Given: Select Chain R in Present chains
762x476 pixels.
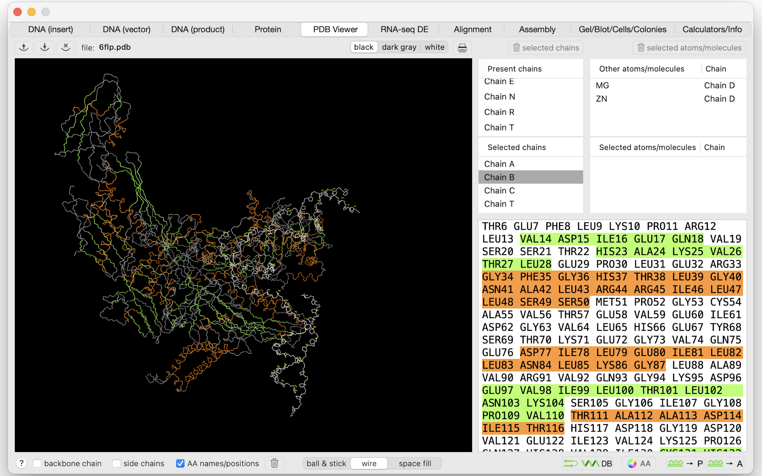Looking at the screenshot, I should tap(530, 112).
